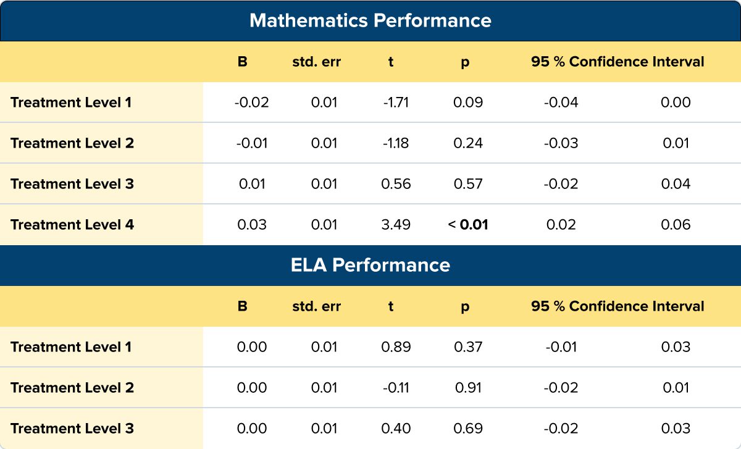Screen dimensions: 741x449
Task: Click the t value 0.56
Action: (396, 184)
